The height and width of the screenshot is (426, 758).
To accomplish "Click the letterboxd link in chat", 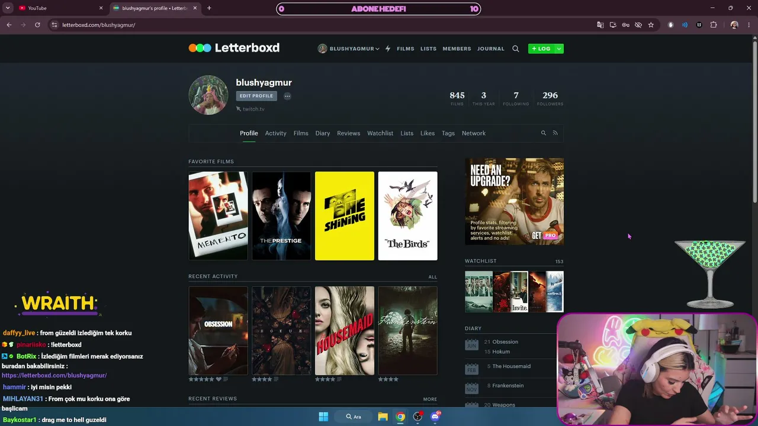I will tap(54, 375).
